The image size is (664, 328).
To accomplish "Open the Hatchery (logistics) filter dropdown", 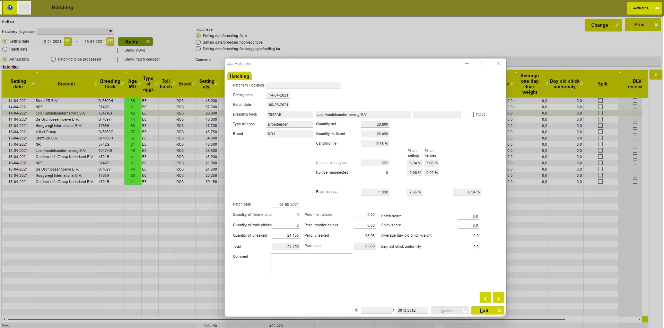I will point(110,31).
